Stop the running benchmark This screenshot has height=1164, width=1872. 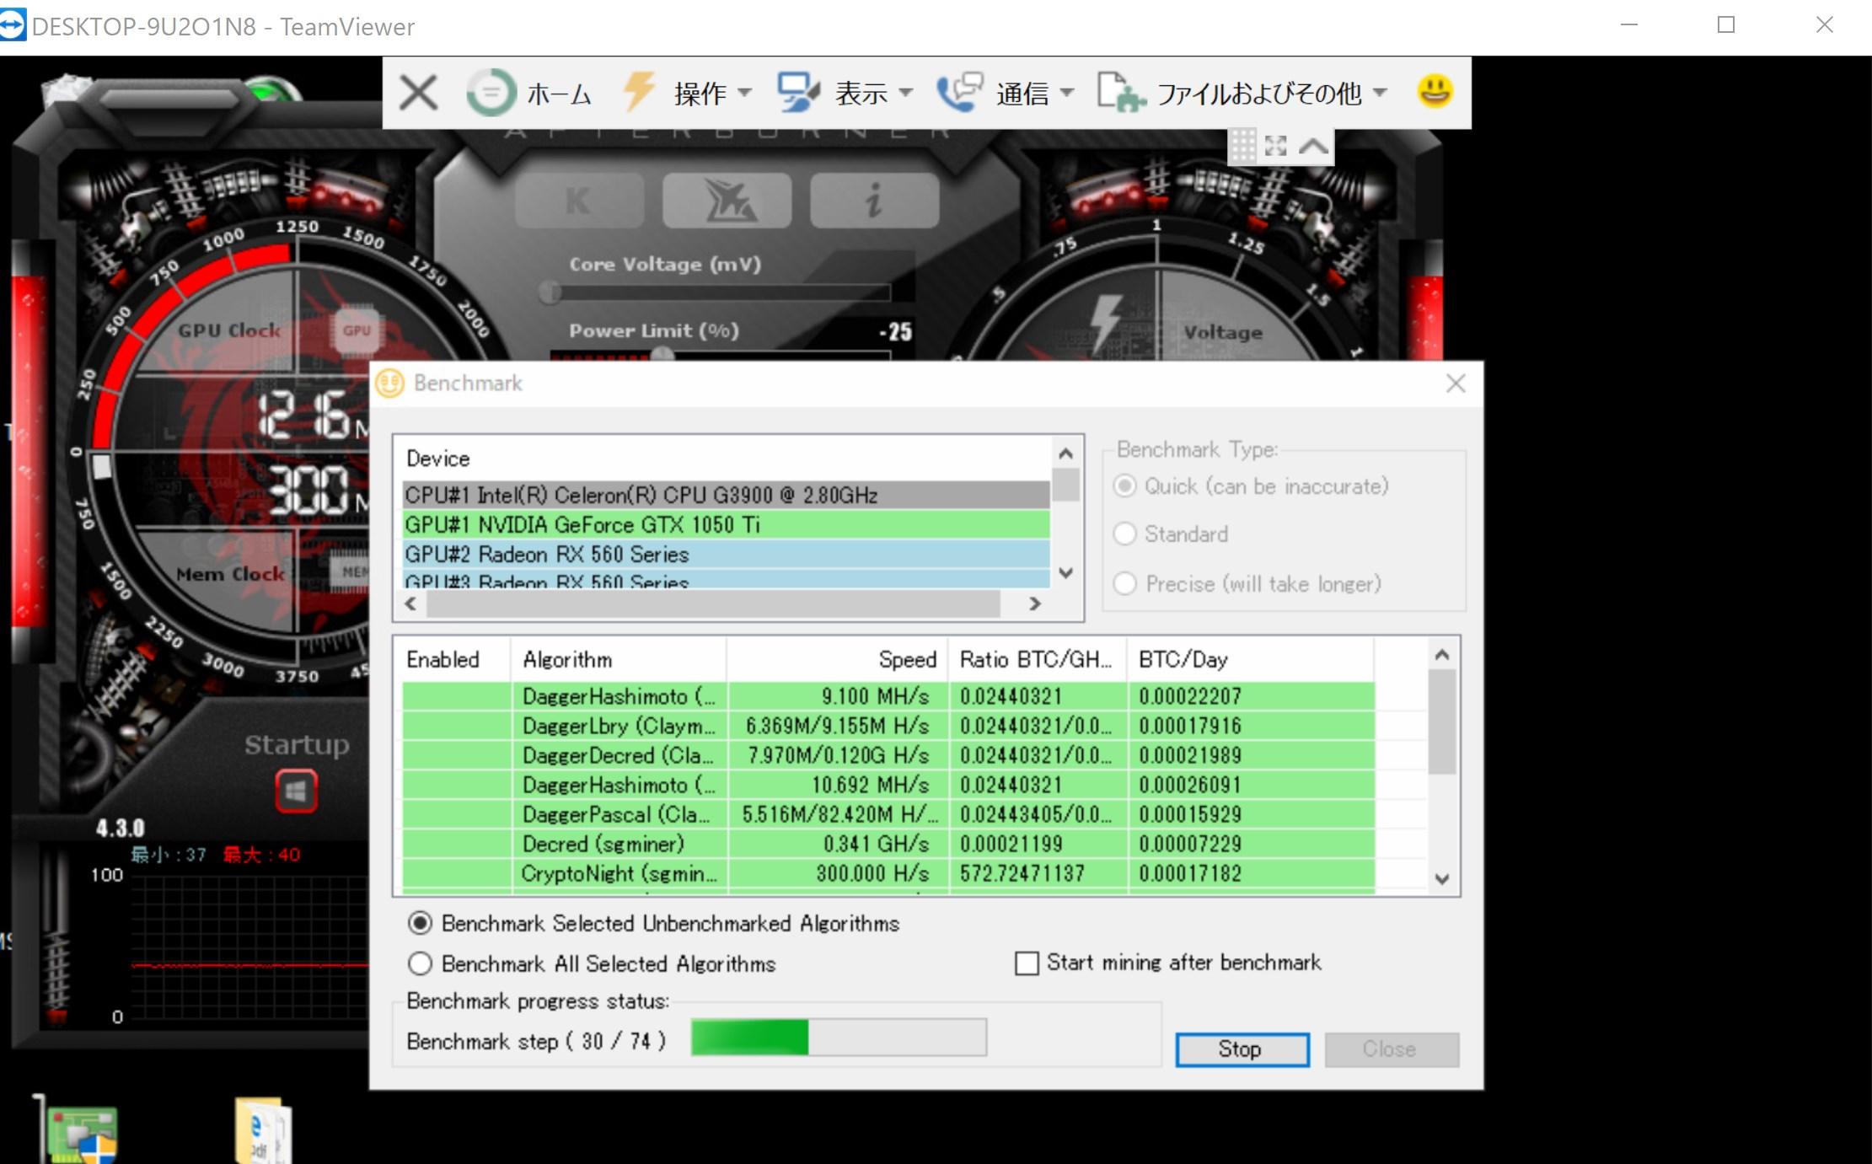pos(1242,1049)
